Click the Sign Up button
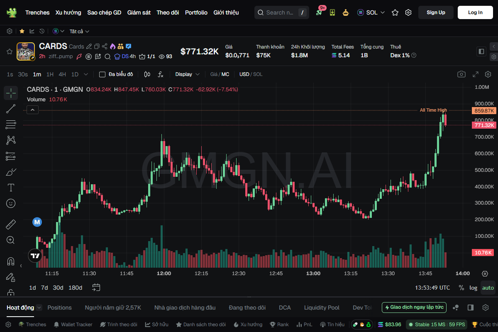The height and width of the screenshot is (332, 498). tap(436, 12)
